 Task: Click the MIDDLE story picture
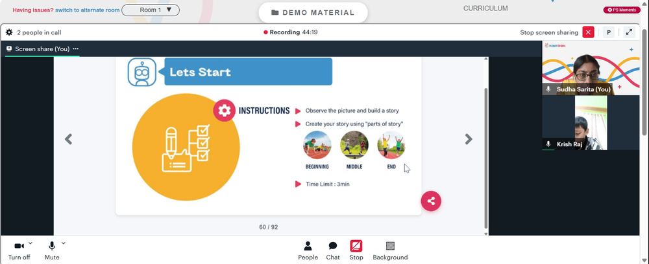pyautogui.click(x=354, y=145)
